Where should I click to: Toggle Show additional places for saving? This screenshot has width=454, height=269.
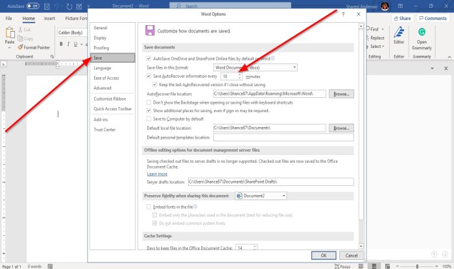pos(149,110)
